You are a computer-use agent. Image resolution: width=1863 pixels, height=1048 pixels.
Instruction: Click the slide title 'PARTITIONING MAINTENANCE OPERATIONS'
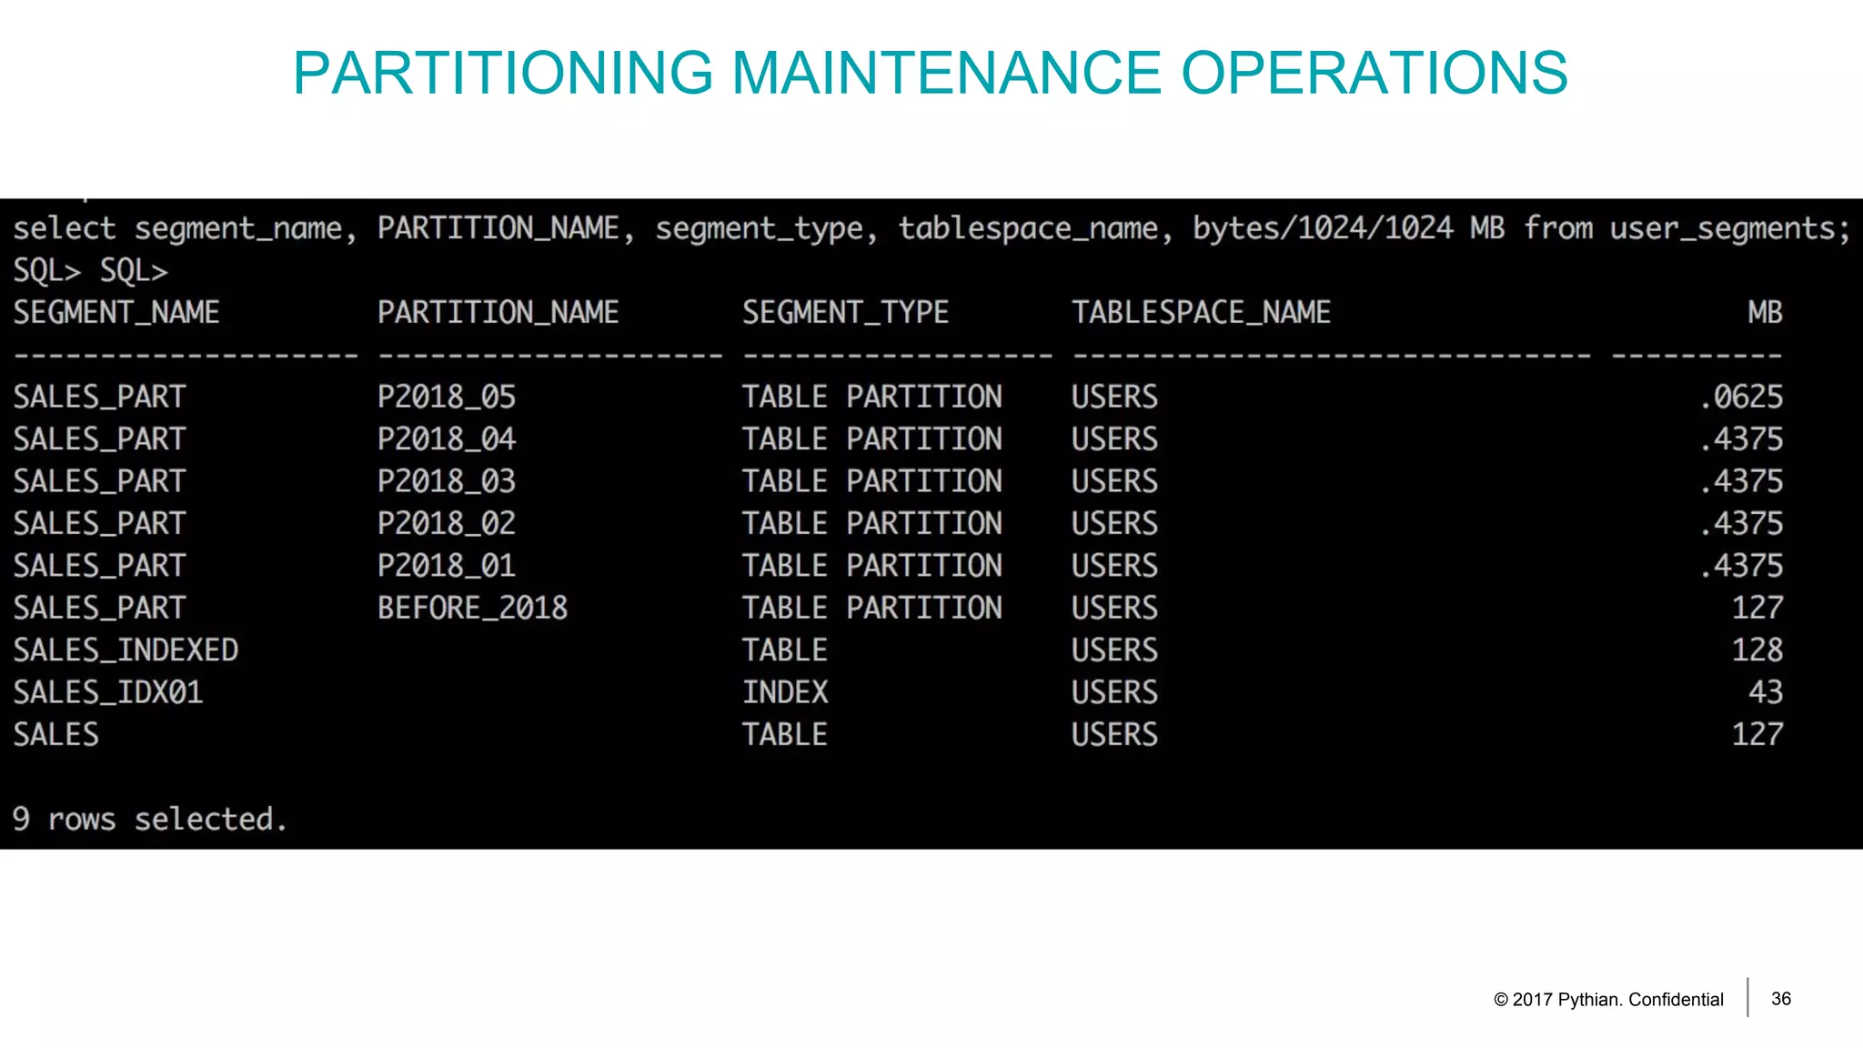coord(931,73)
